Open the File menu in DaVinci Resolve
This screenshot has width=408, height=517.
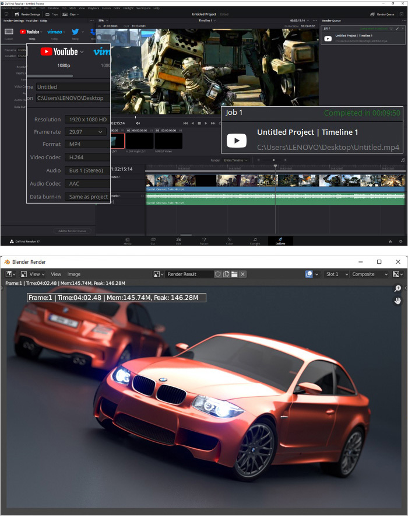click(26, 8)
